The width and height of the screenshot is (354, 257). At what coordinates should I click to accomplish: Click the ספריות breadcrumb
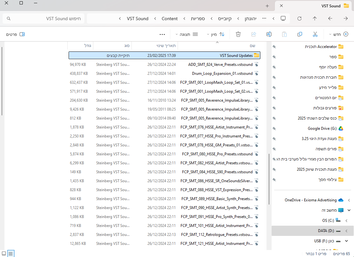coord(198,19)
